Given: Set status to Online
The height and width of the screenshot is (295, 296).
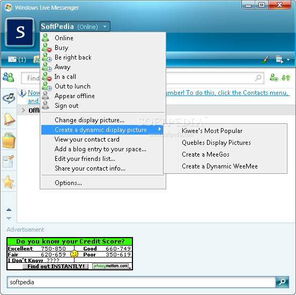Looking at the screenshot, I should click(103, 38).
